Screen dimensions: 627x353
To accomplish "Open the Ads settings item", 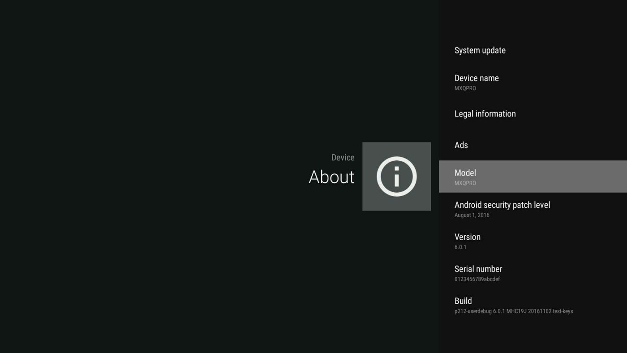I will pos(461,145).
